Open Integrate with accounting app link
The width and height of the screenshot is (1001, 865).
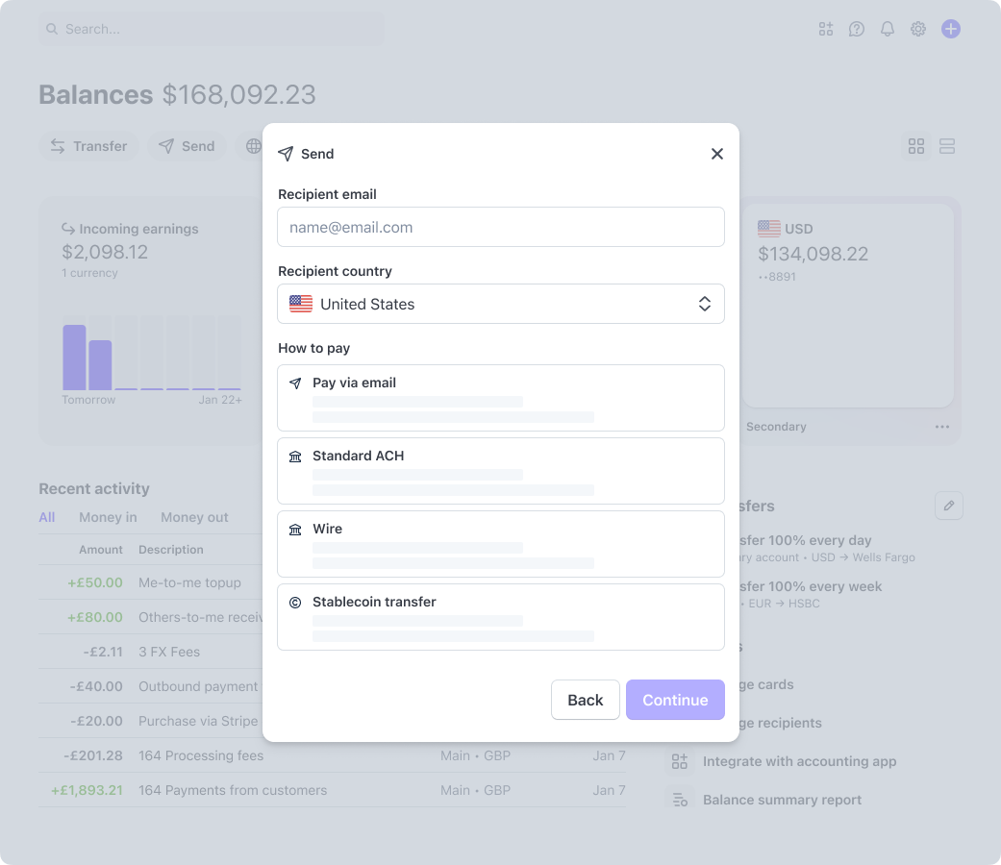point(799,761)
